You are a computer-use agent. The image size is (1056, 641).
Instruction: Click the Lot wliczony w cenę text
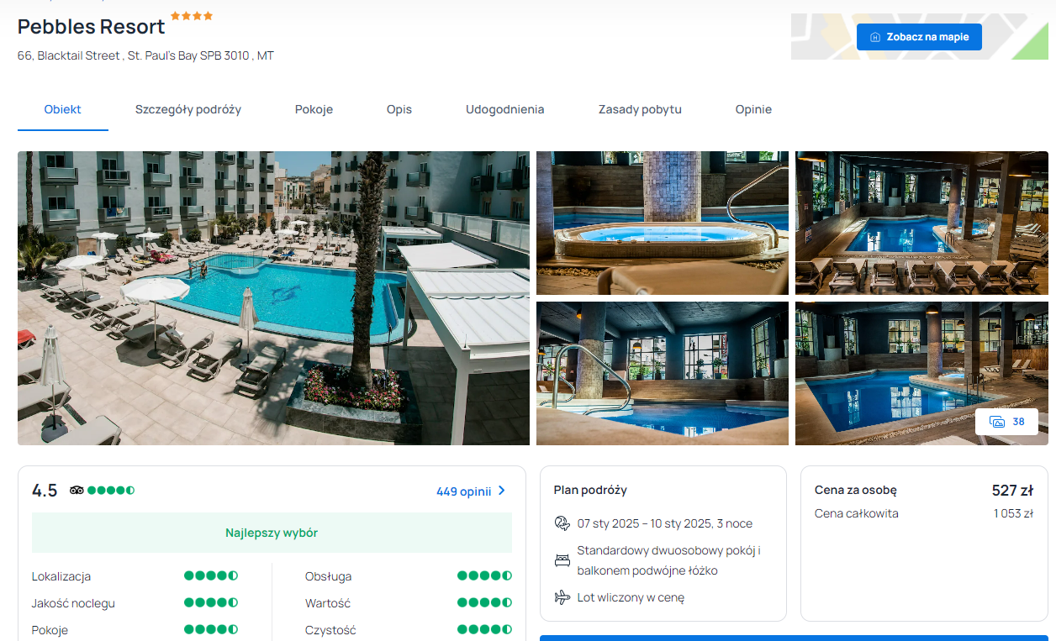click(631, 597)
